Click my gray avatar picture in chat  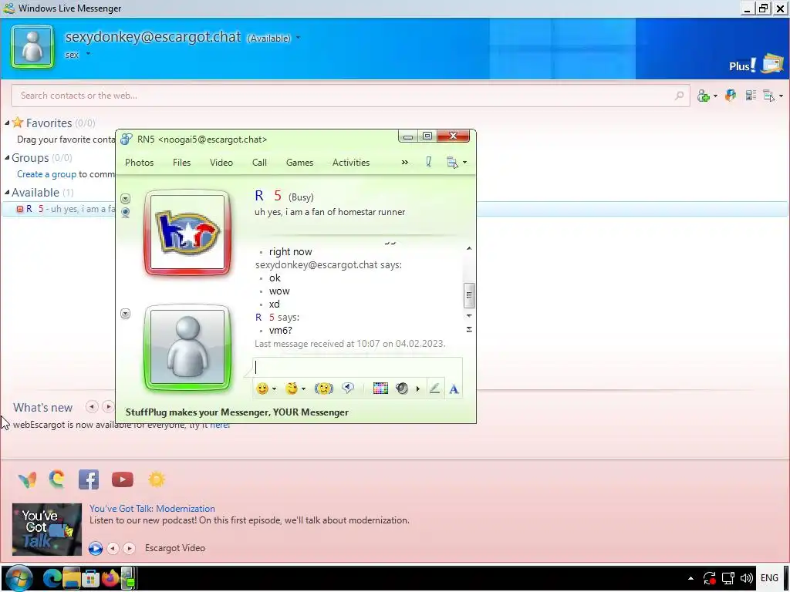(187, 347)
